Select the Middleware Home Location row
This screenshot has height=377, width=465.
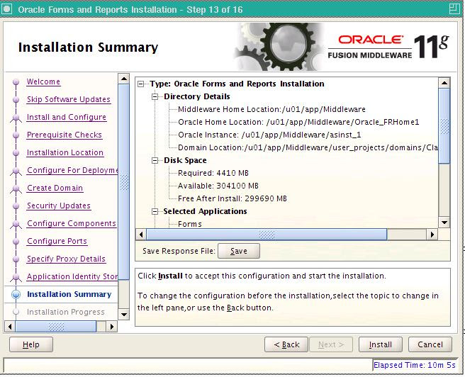271,109
